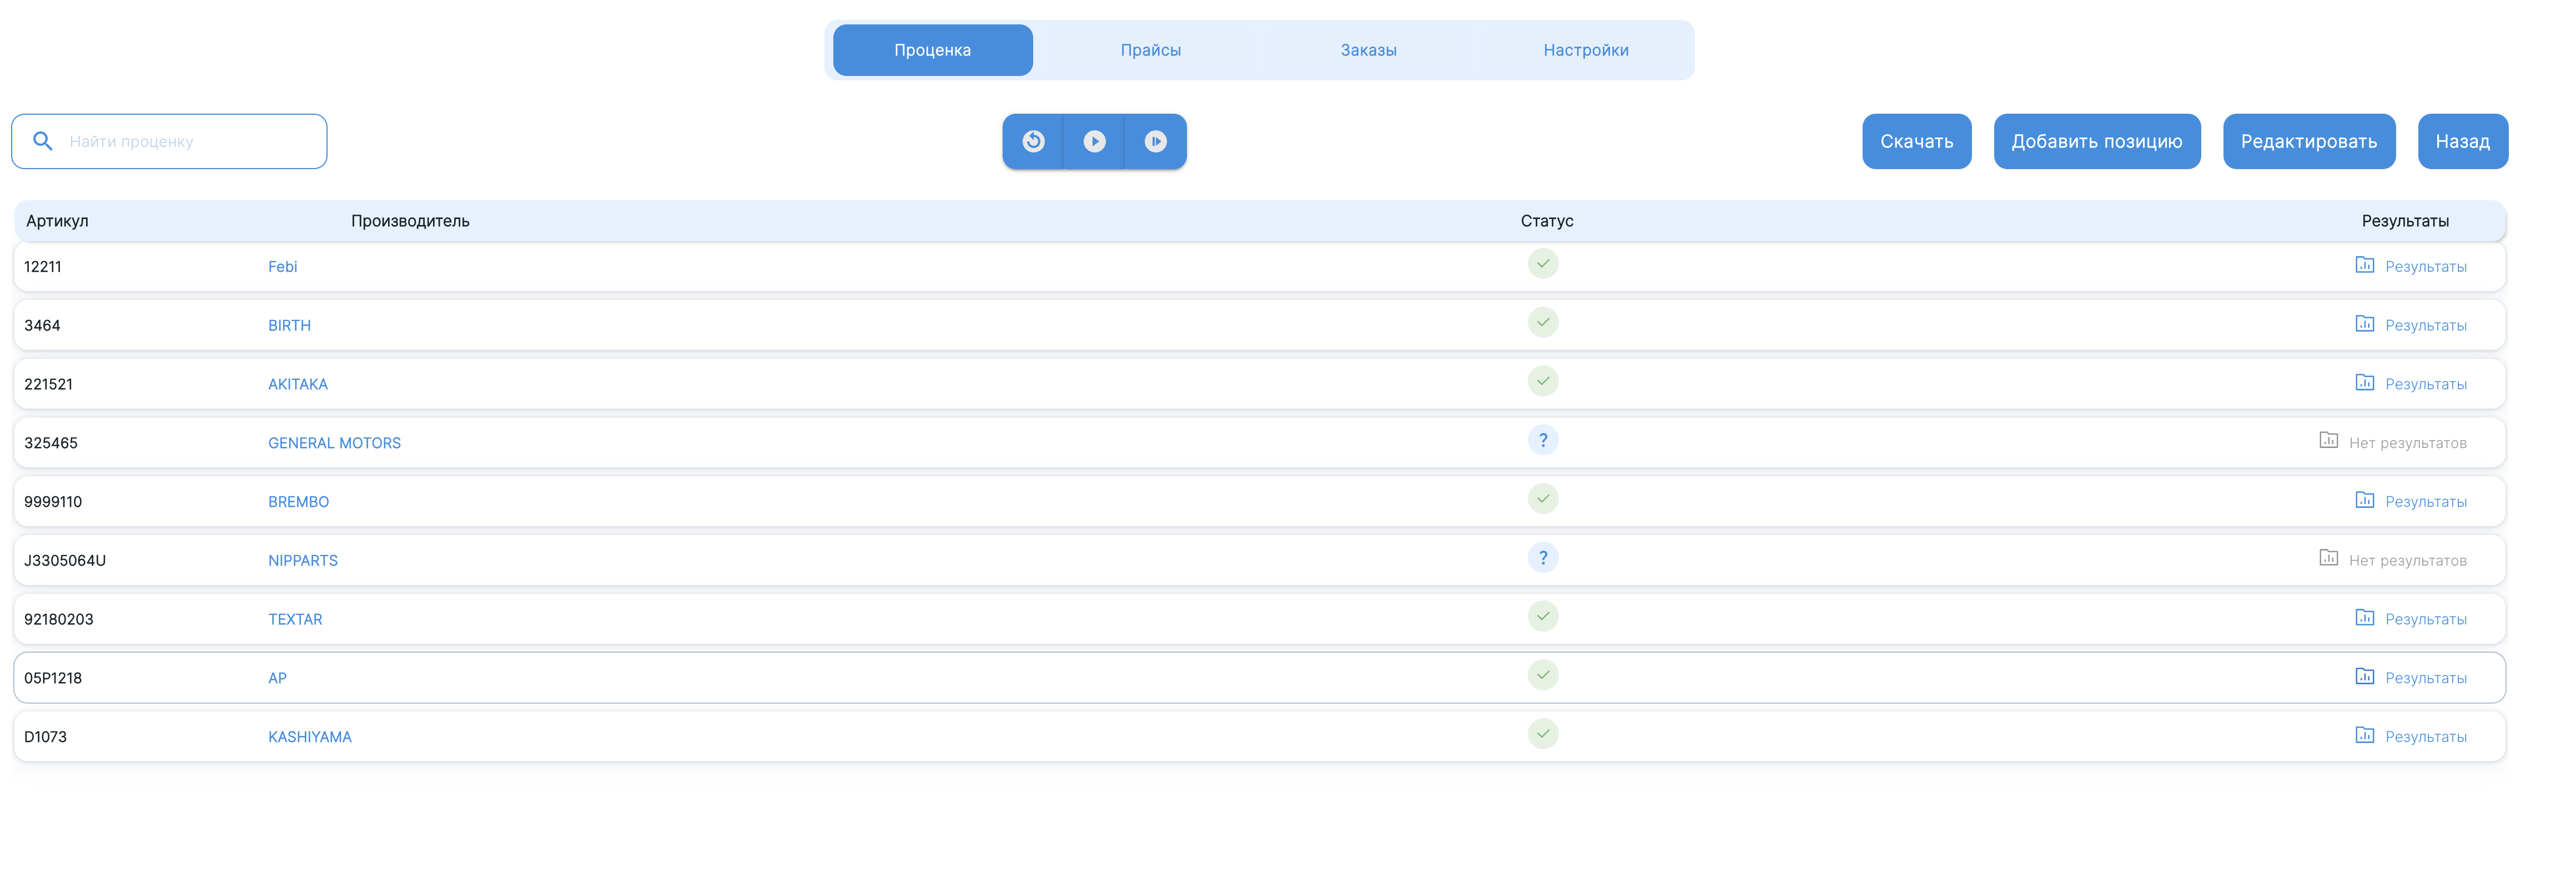Image resolution: width=2576 pixels, height=875 pixels.
Task: Click Нет результатов text for 325465
Action: (2407, 444)
